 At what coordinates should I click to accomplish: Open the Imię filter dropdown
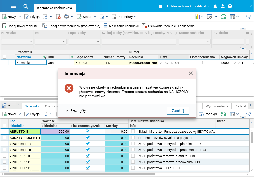64,42
